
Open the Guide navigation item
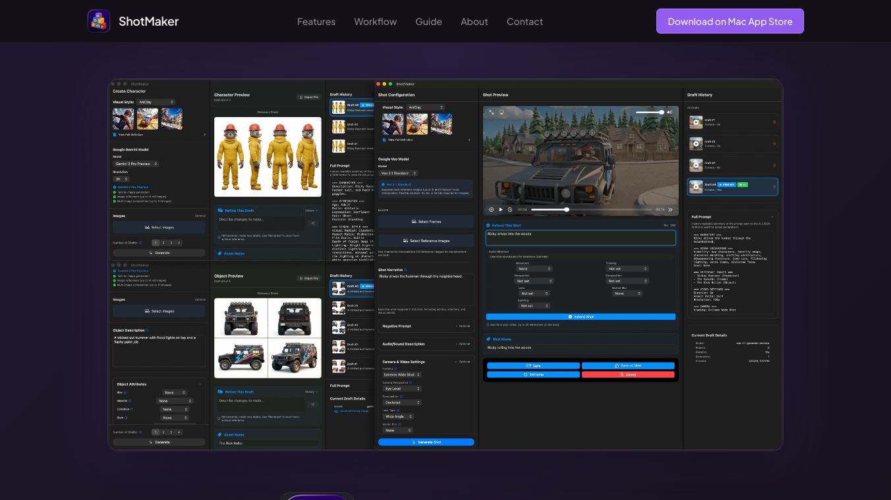(x=429, y=22)
